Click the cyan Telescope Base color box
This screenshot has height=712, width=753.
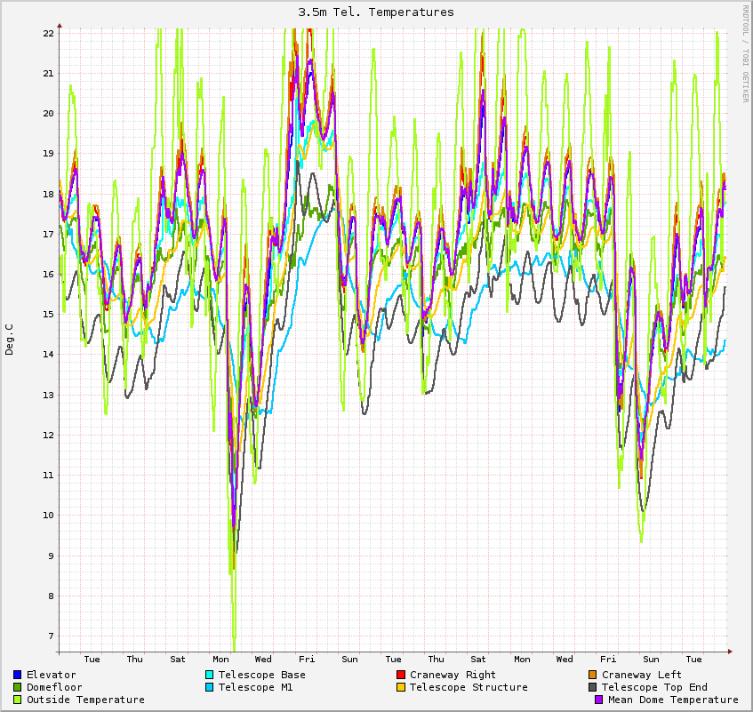[x=210, y=675]
